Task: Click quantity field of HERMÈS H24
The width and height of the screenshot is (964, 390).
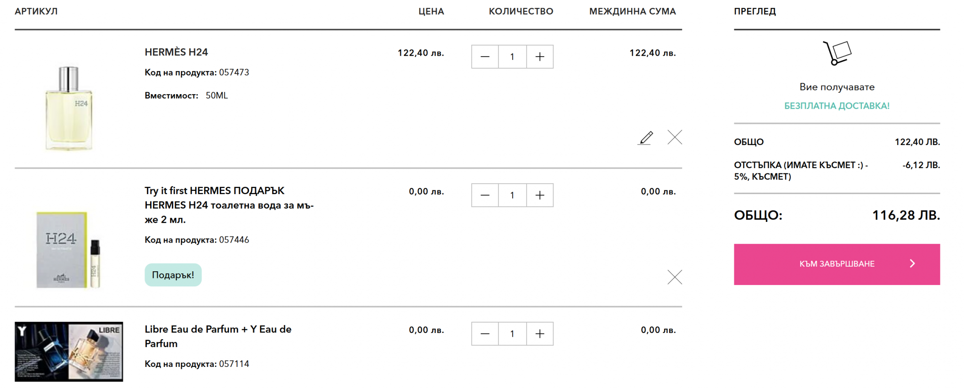Action: click(512, 57)
